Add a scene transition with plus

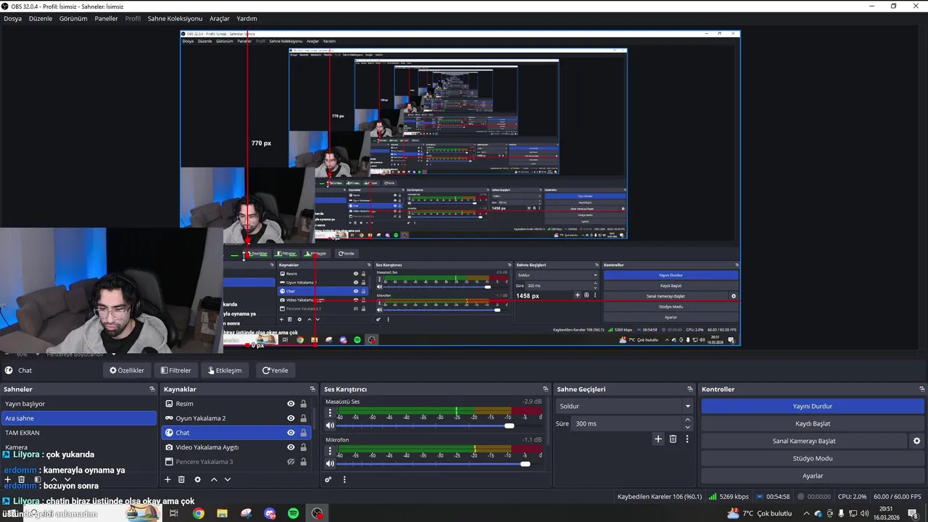coord(658,439)
